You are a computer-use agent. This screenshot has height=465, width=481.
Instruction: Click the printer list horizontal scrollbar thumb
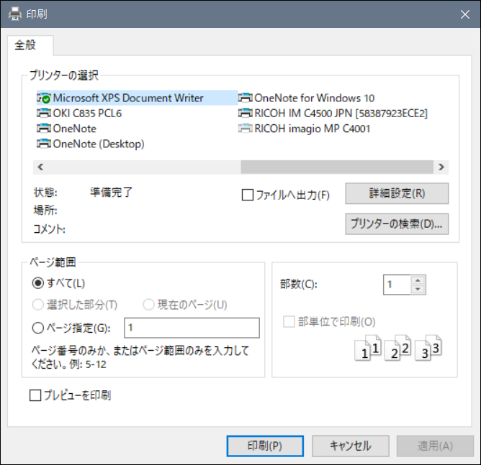337,167
